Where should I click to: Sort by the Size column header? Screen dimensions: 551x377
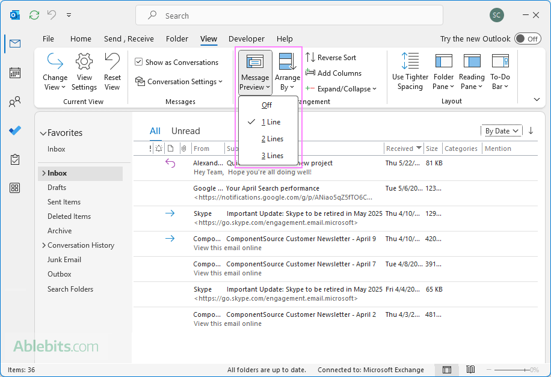[x=432, y=149]
